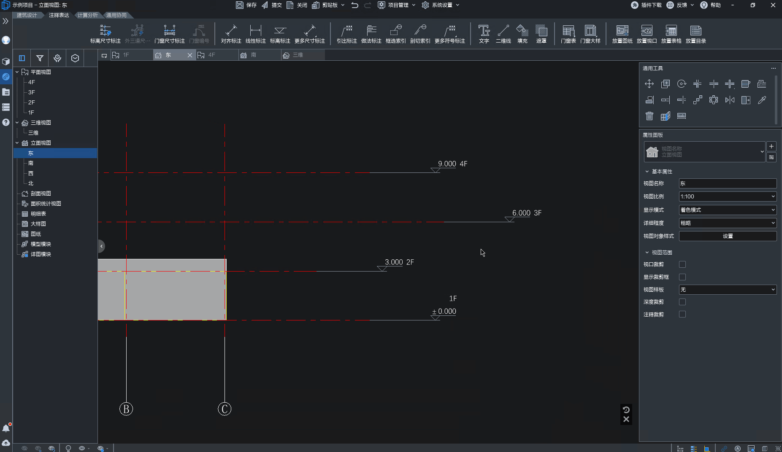The image size is (782, 452).
Task: Select the 标高尺寸标注 elevation dimension tool
Action: (x=105, y=34)
